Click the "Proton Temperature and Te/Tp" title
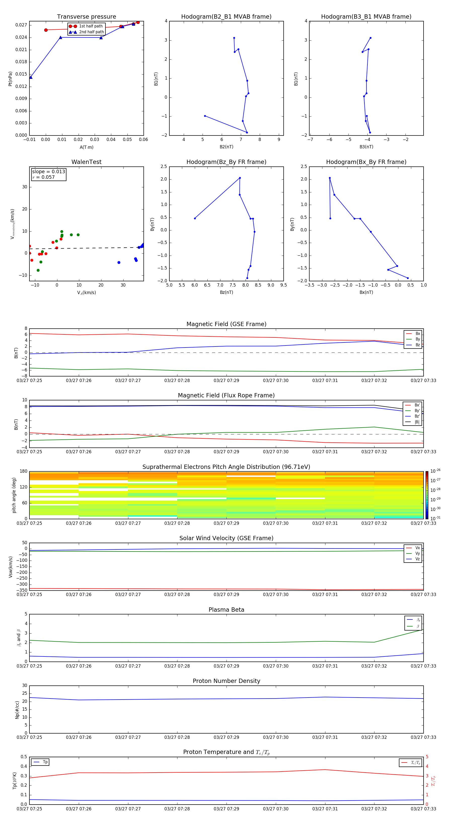The height and width of the screenshot is (831, 453). [x=226, y=752]
